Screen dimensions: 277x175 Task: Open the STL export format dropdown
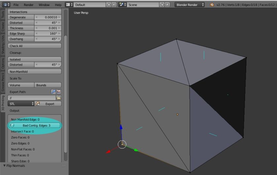pos(21,104)
